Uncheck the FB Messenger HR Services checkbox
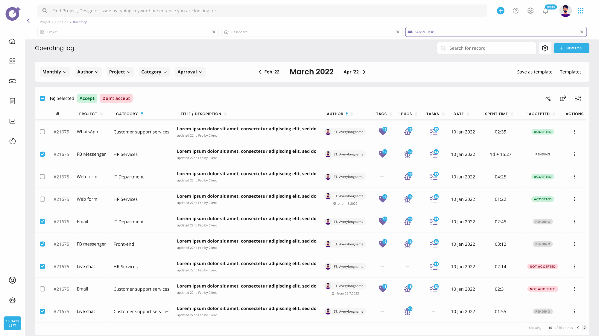The height and width of the screenshot is (336, 599). point(42,154)
